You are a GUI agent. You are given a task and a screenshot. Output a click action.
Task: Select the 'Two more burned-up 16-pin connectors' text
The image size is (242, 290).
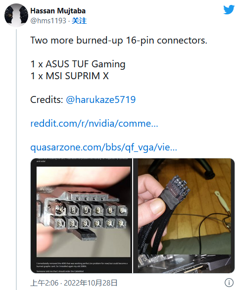[x=119, y=40]
